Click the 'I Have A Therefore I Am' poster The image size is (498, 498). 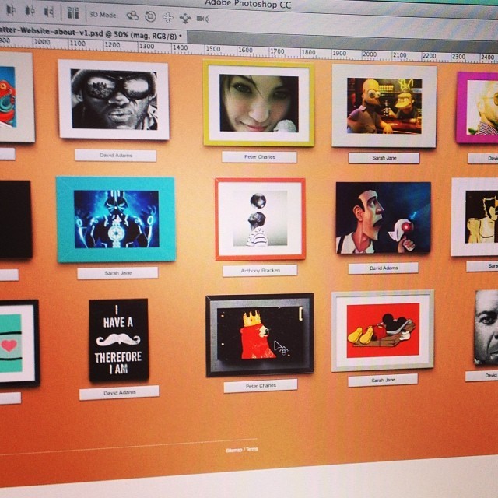(x=119, y=340)
